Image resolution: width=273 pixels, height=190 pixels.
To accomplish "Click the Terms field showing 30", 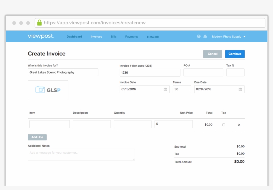I will [182, 89].
